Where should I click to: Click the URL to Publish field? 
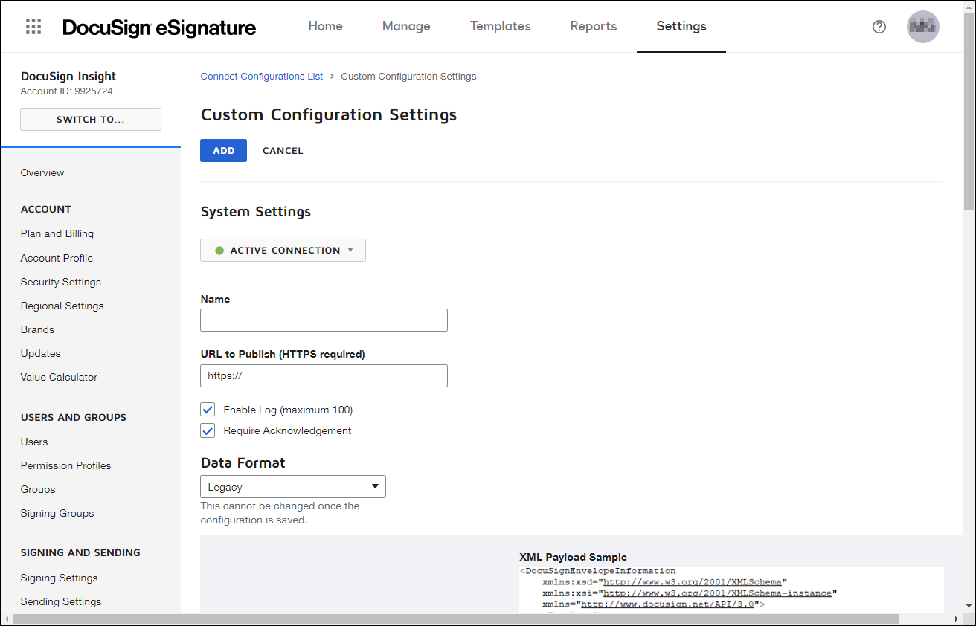click(x=324, y=375)
